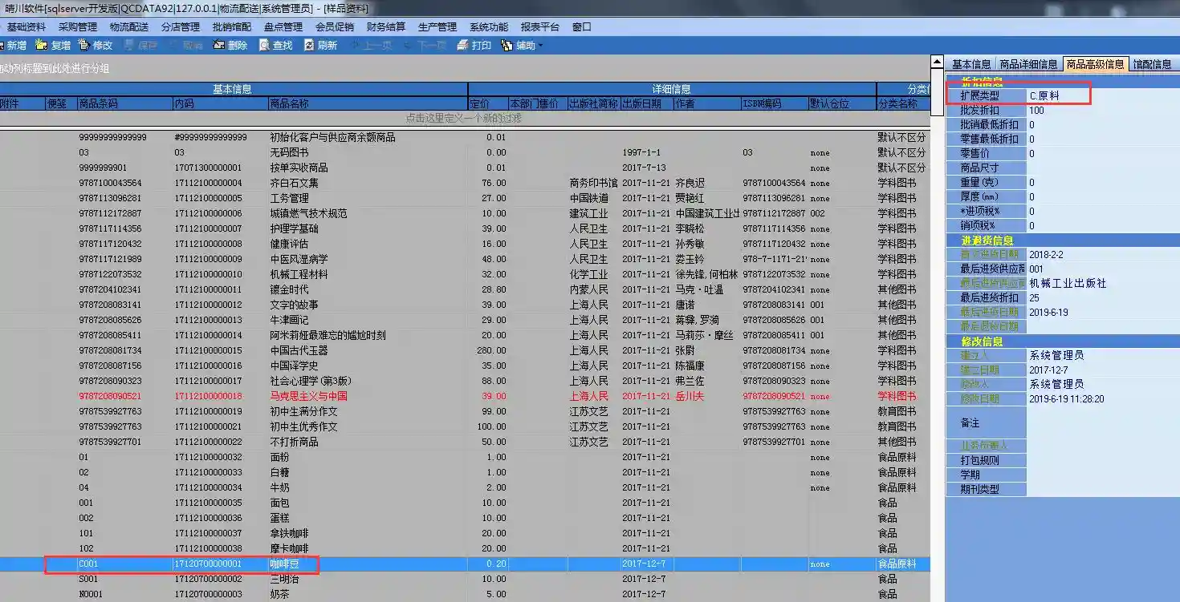This screenshot has width=1180, height=602.
Task: Click the 刷新 (Refresh) toolbar icon
Action: 310,46
